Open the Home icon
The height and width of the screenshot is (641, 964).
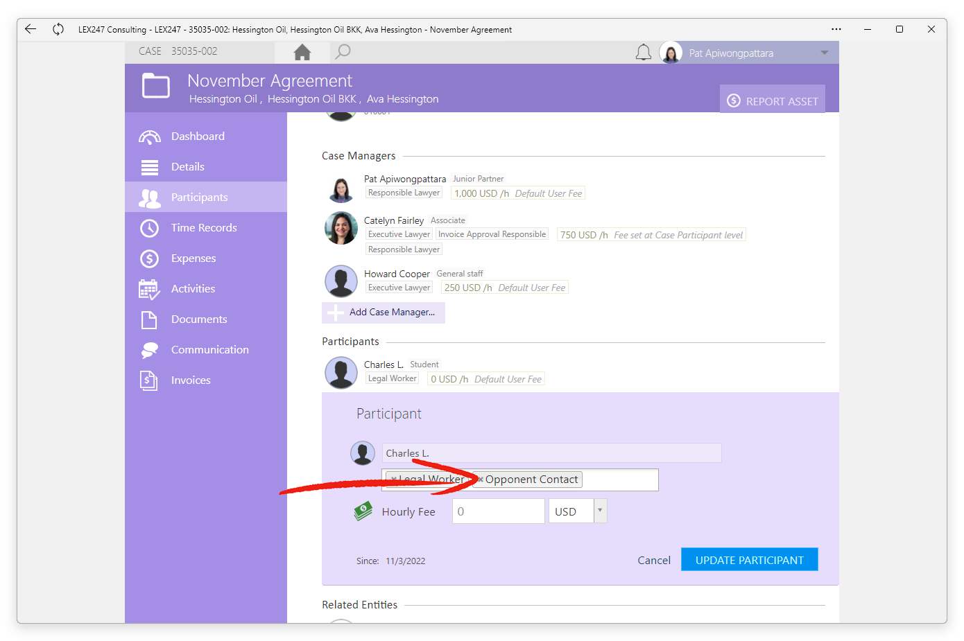302,52
